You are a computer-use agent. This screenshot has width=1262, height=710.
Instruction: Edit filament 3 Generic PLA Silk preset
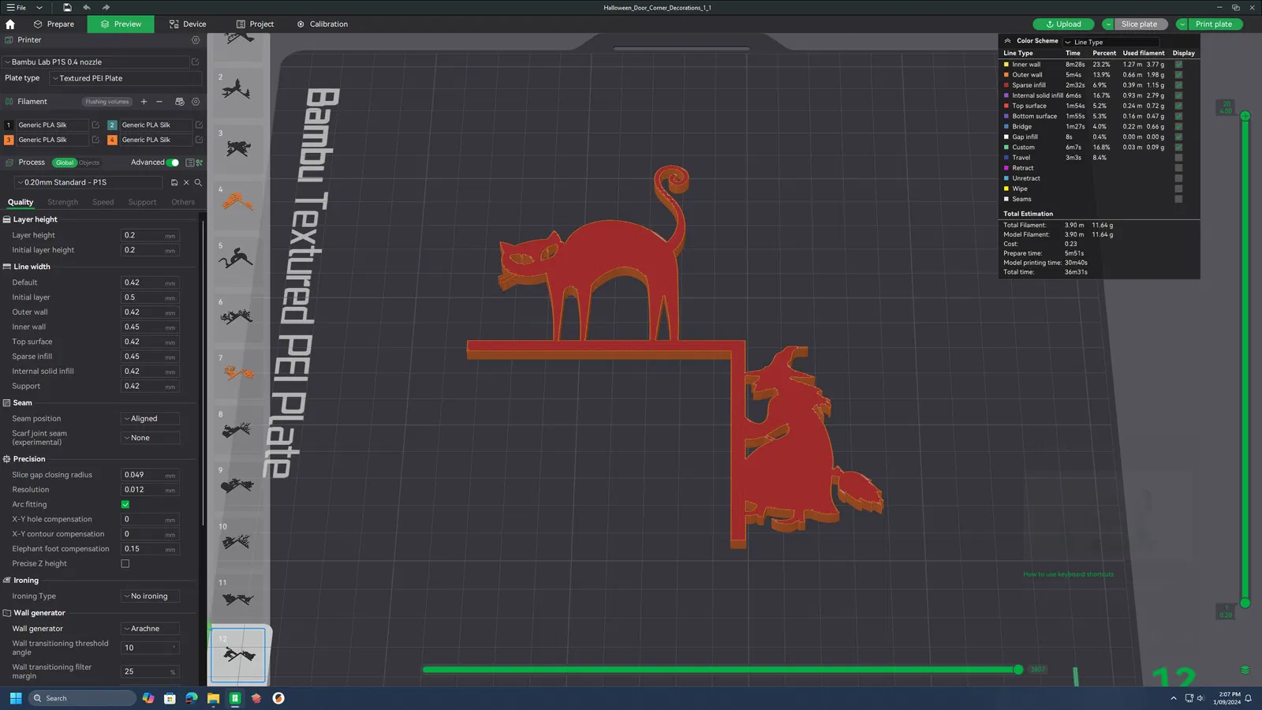point(95,140)
